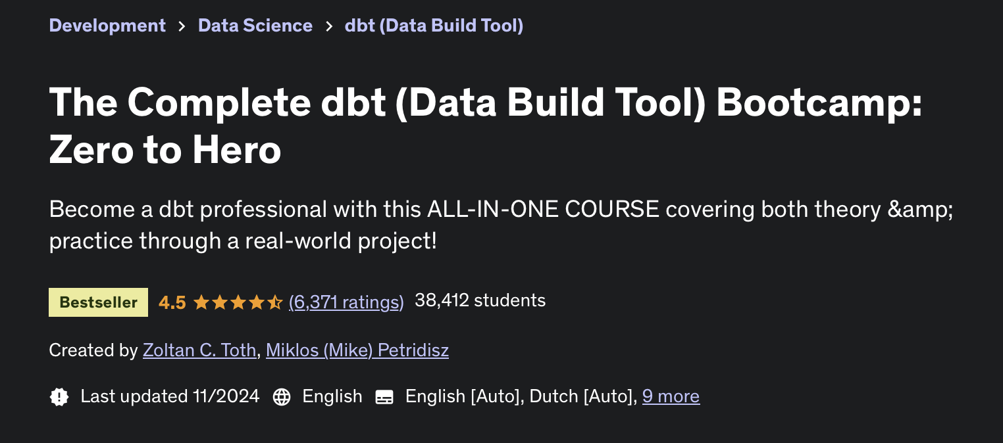Click the globe language icon
The height and width of the screenshot is (443, 1003).
pos(282,397)
